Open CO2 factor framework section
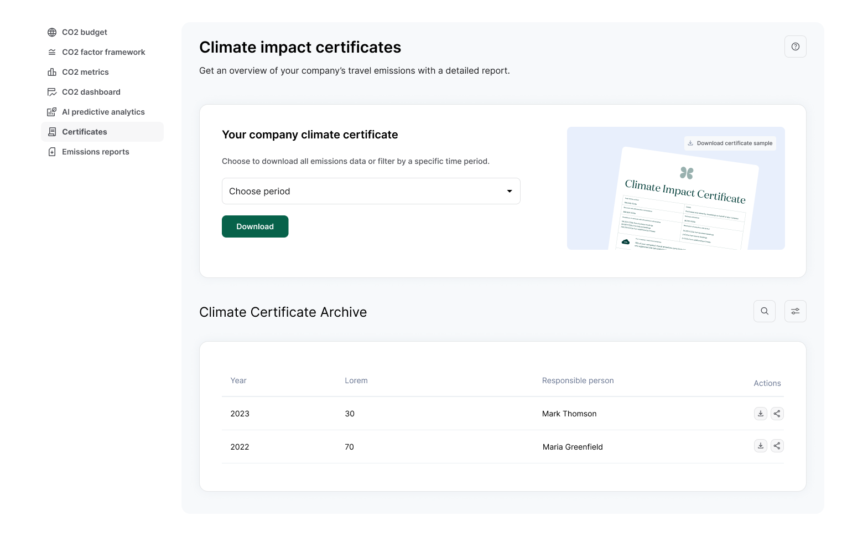This screenshot has height=536, width=868. pos(102,52)
